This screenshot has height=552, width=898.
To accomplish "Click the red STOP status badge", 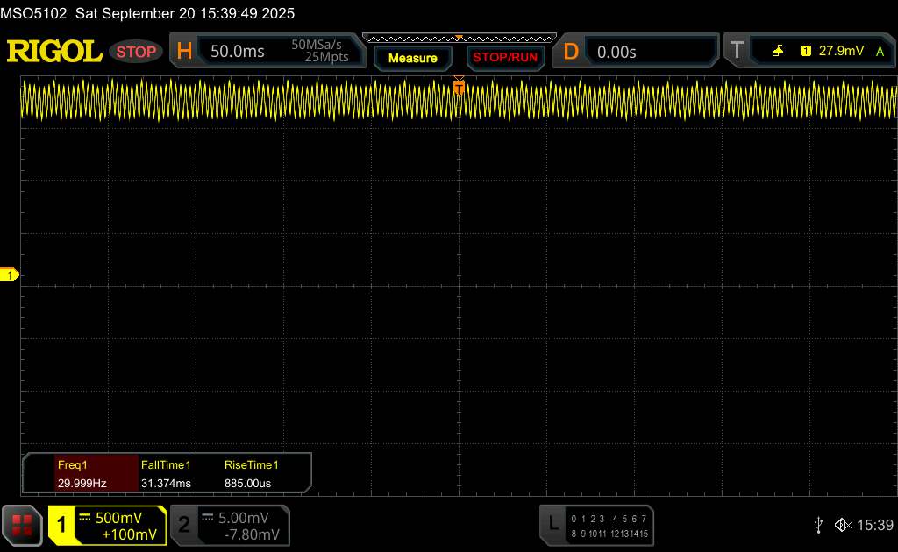I will click(137, 52).
